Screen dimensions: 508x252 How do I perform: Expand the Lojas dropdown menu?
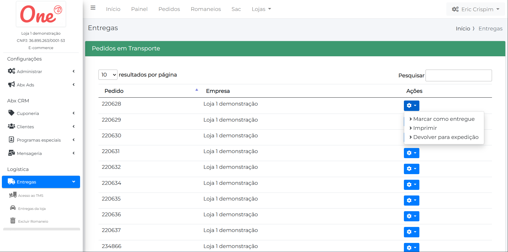click(x=261, y=9)
